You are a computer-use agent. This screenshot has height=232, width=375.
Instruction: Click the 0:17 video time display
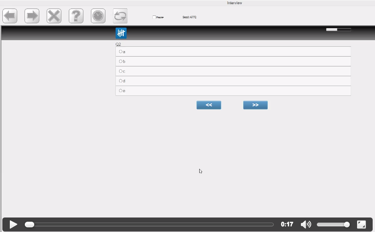pyautogui.click(x=287, y=225)
